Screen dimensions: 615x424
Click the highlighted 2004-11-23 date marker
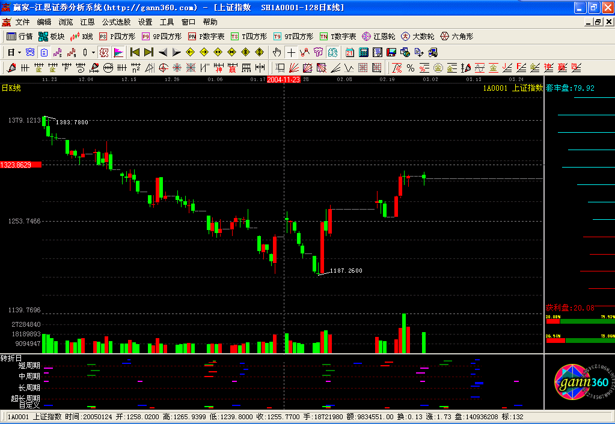tap(284, 79)
